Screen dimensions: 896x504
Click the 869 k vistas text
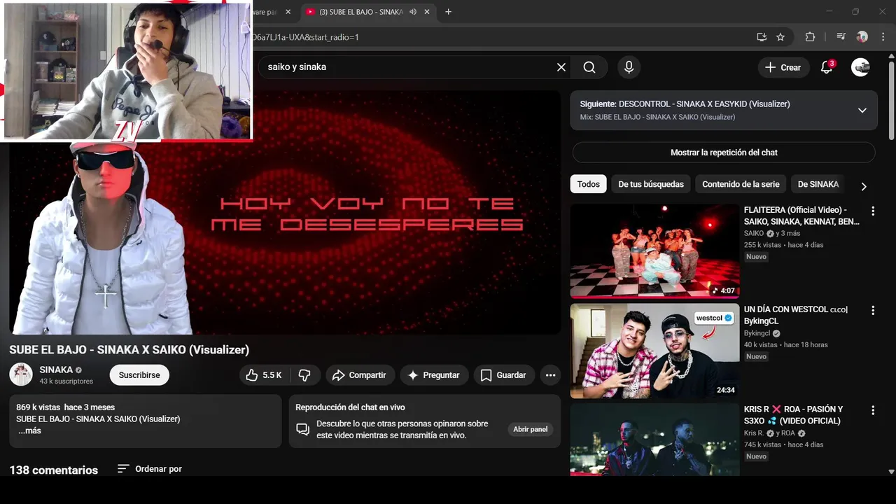click(38, 407)
